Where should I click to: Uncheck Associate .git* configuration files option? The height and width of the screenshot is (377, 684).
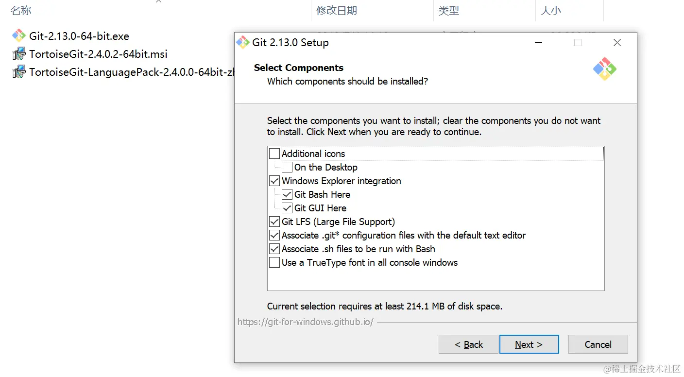(274, 235)
